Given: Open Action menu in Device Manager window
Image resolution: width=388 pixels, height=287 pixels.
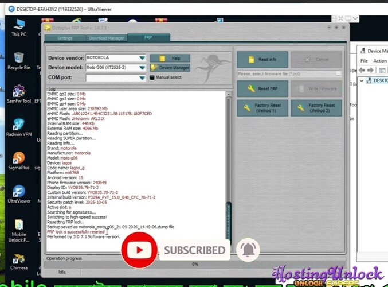Looking at the screenshot, I should pos(380,61).
